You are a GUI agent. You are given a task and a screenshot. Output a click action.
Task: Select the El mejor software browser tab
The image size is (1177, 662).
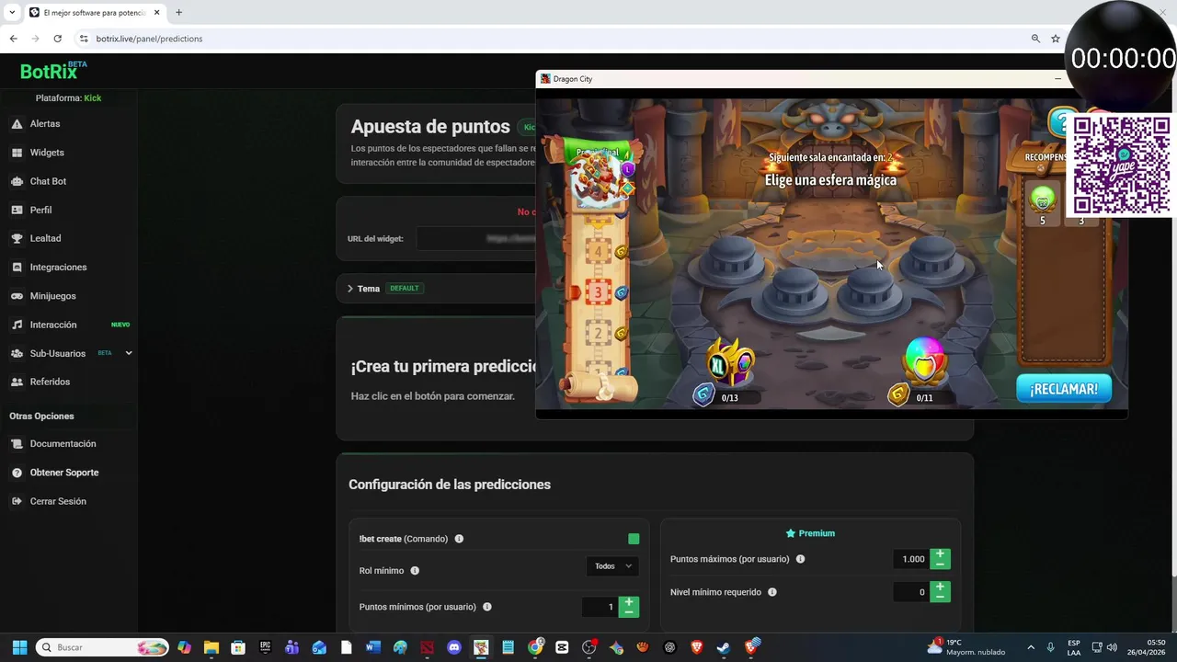[x=96, y=13]
